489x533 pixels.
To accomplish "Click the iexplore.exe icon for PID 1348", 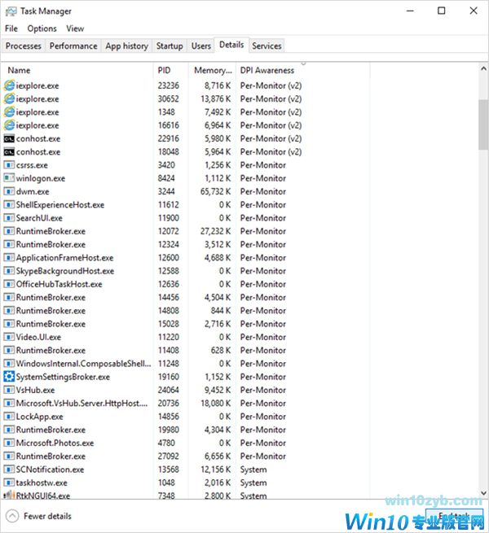I will click(9, 111).
